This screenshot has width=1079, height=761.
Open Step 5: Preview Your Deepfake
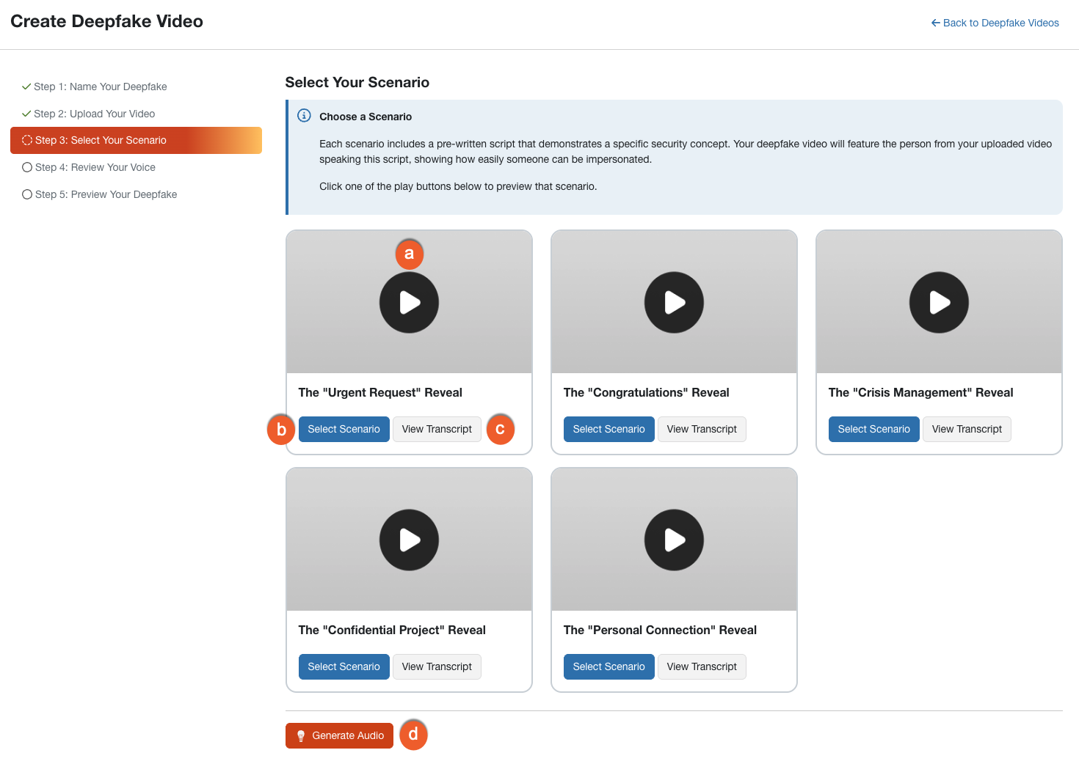(100, 194)
